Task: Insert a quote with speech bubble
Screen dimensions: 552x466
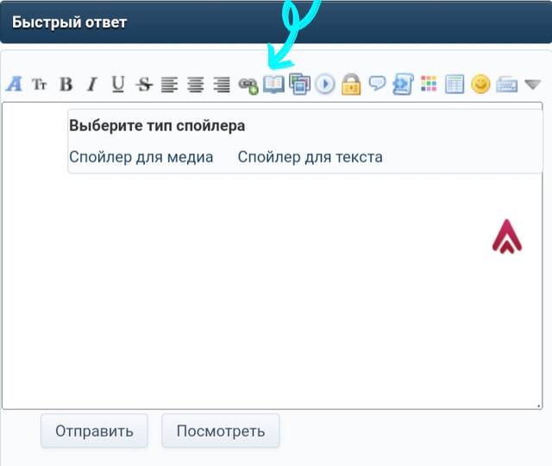Action: (x=377, y=84)
